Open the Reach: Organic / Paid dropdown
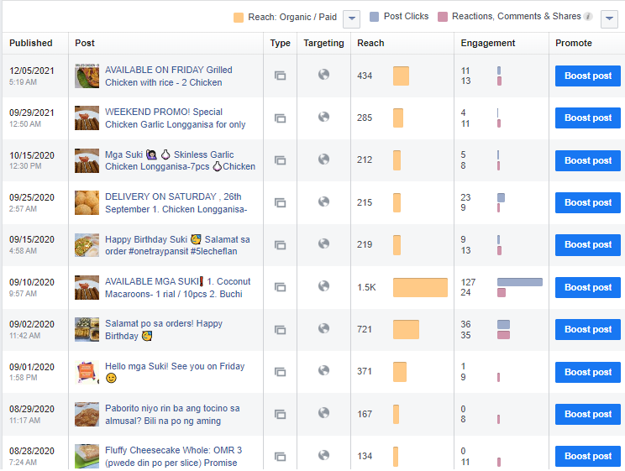The width and height of the screenshot is (625, 471). 352,18
